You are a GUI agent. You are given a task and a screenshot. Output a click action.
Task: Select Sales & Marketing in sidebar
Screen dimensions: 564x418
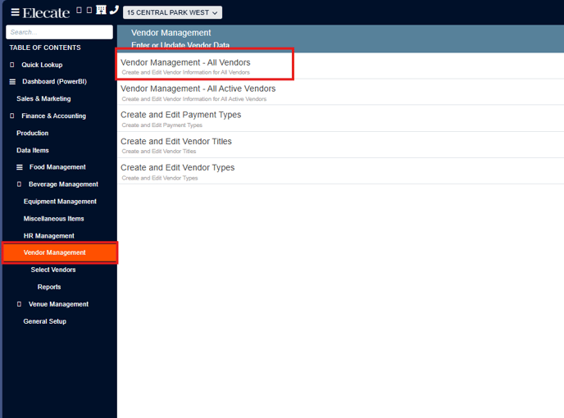(x=43, y=98)
